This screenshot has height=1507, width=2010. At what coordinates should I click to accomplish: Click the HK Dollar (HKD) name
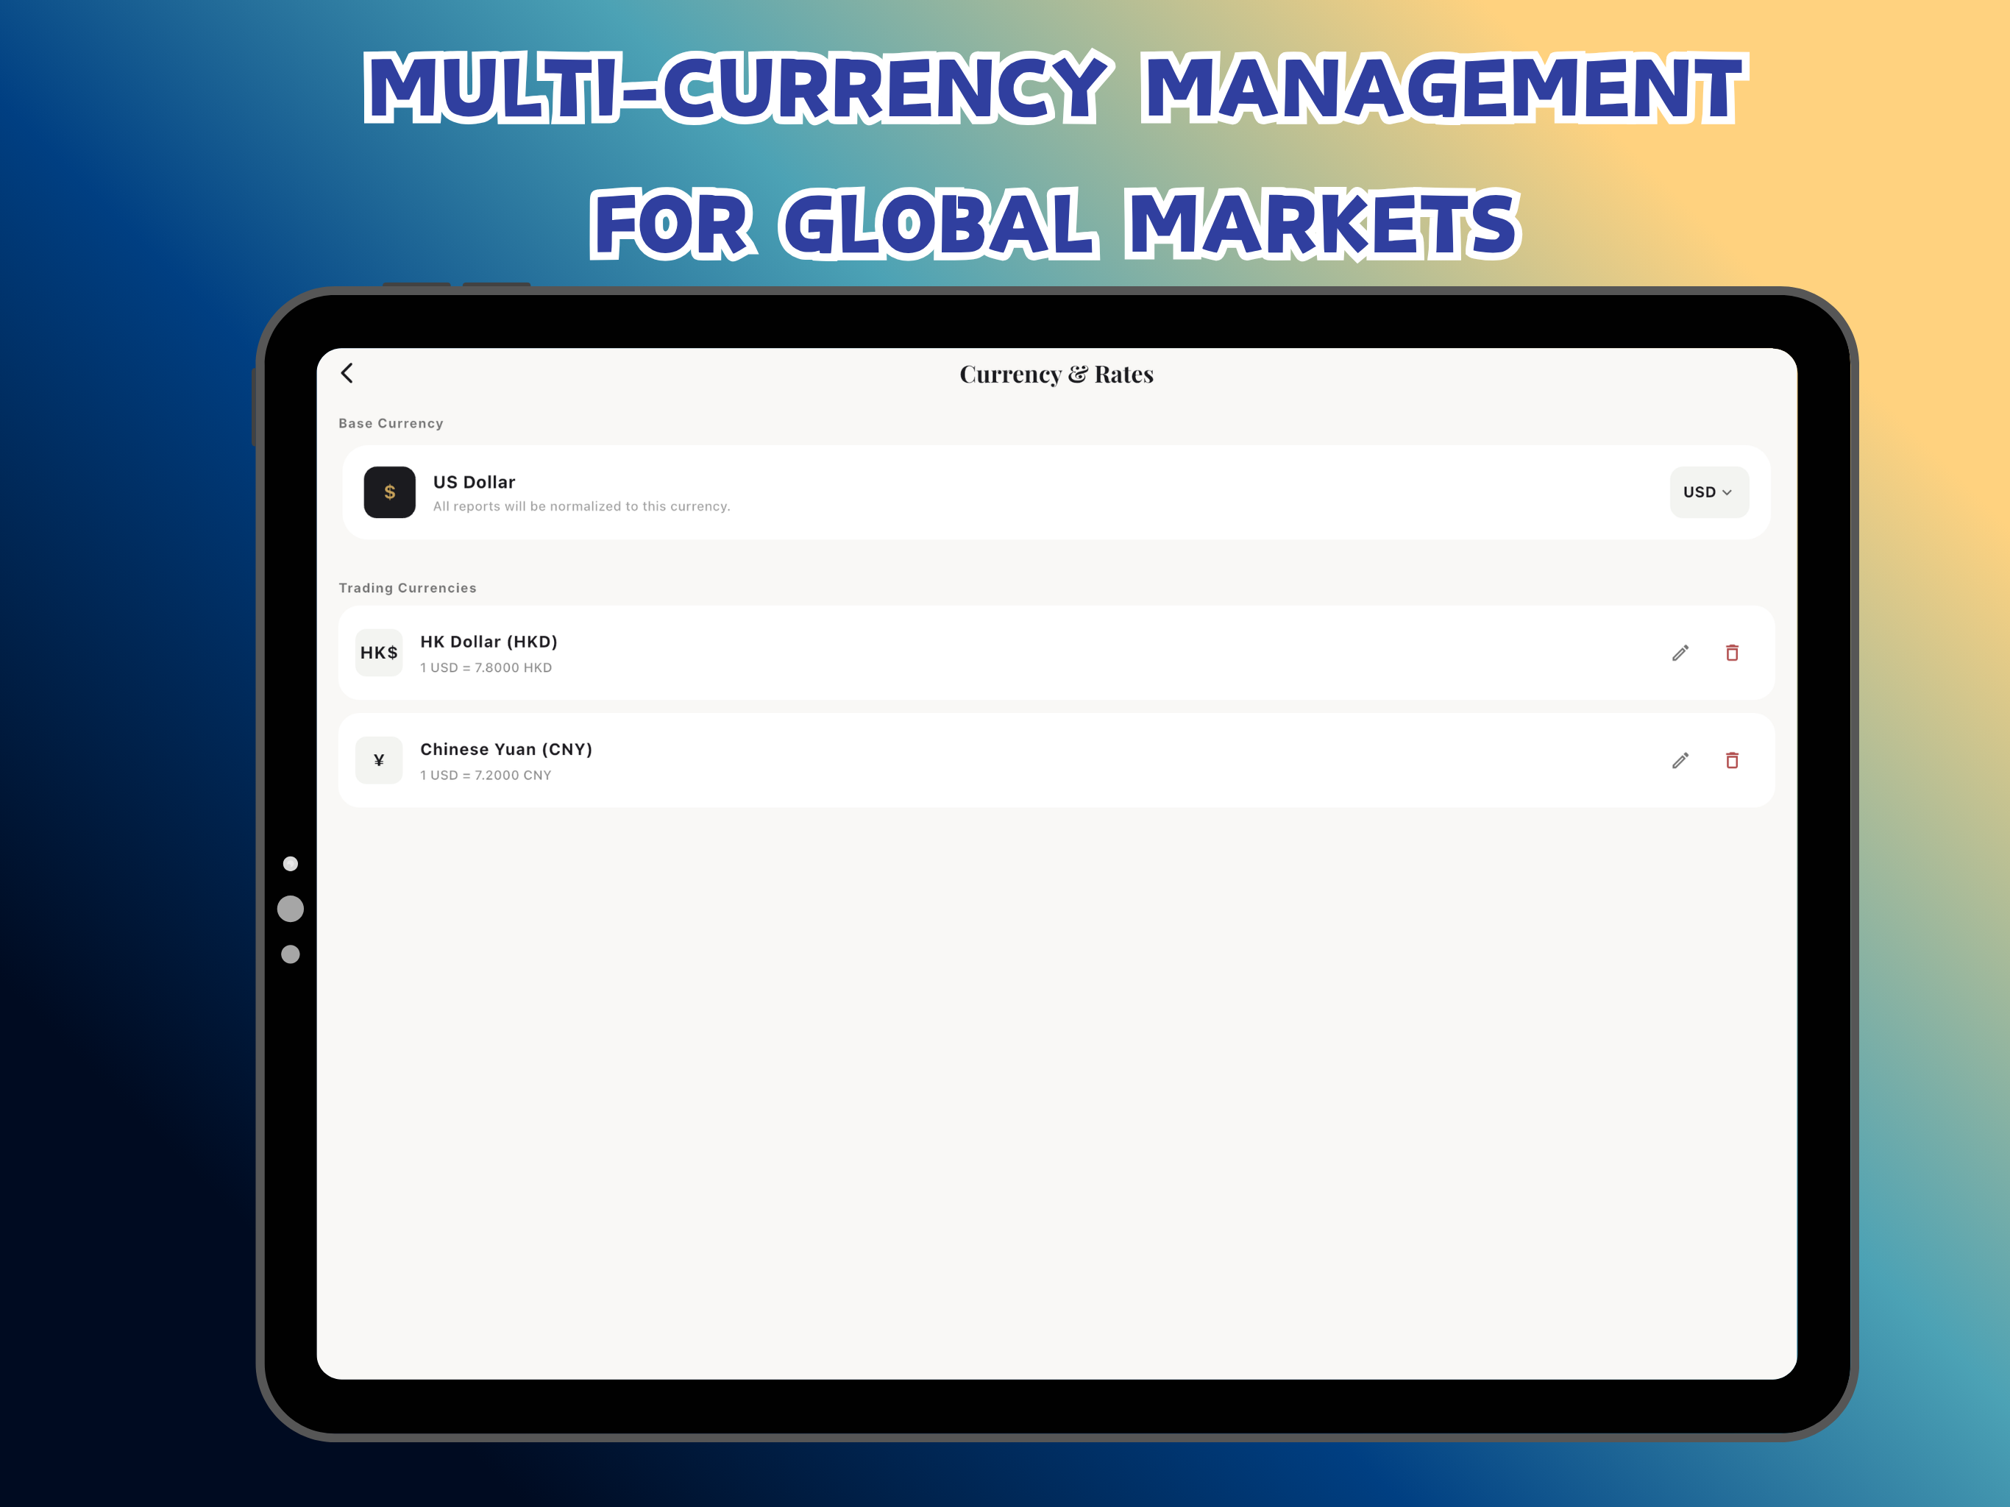(x=489, y=642)
